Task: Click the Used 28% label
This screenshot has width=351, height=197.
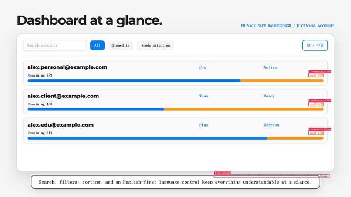Action: (316, 75)
